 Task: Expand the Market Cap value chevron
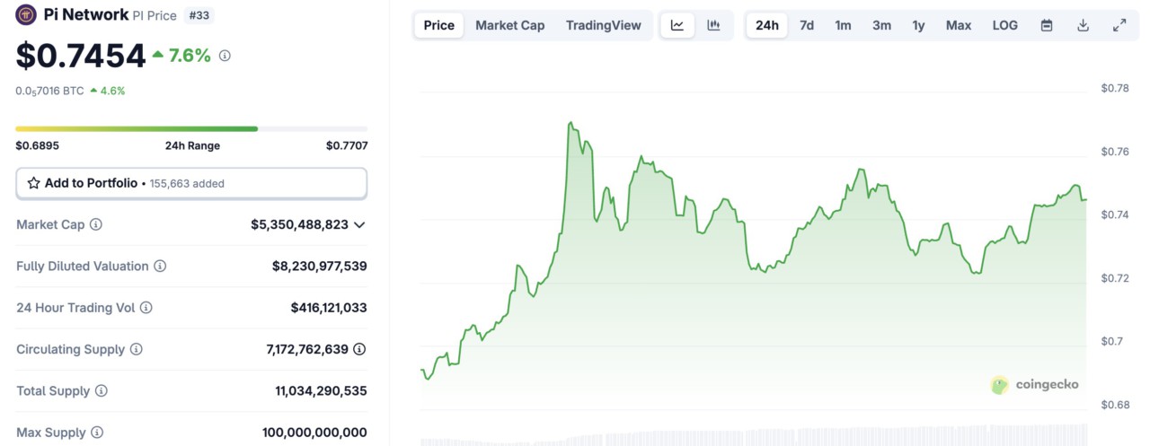point(360,225)
